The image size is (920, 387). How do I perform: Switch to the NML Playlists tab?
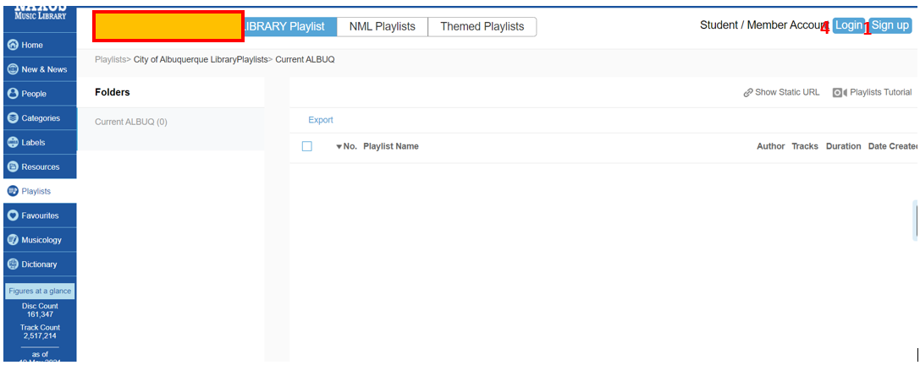[382, 26]
